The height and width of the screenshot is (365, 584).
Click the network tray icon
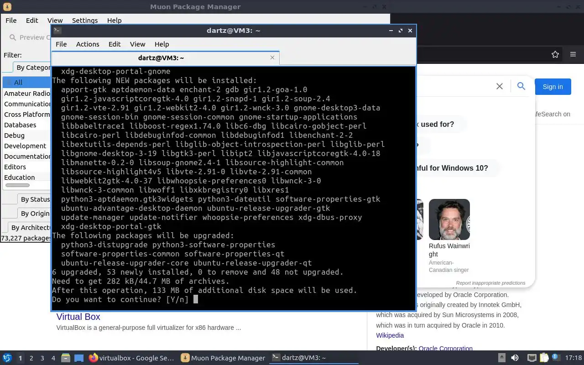coord(532,358)
